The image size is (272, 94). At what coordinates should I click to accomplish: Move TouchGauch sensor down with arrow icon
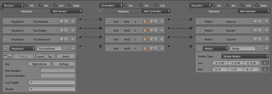[66, 39]
